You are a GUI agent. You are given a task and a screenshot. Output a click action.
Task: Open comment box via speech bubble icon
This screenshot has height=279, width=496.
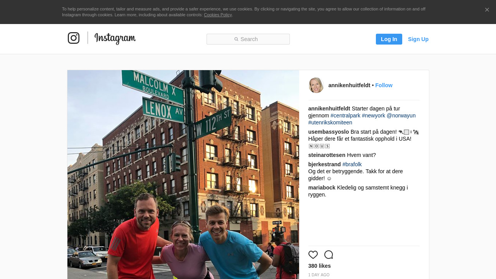[329, 255]
